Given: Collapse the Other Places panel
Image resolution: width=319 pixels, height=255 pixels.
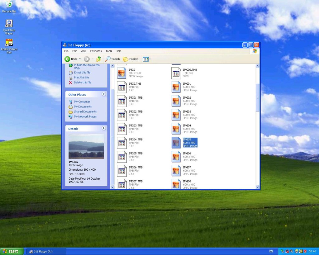Looking at the screenshot, I should coord(103,94).
